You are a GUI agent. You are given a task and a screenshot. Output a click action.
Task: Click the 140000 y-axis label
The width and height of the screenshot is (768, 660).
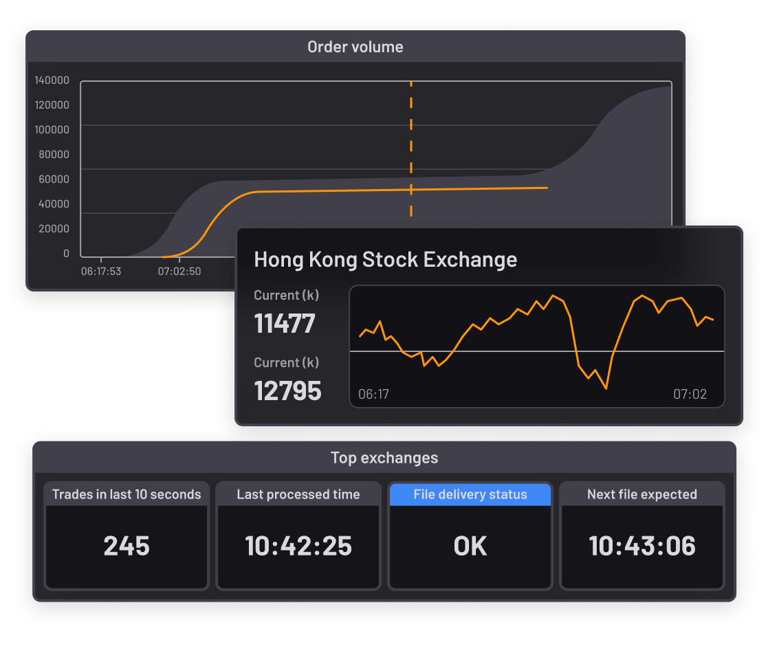53,80
